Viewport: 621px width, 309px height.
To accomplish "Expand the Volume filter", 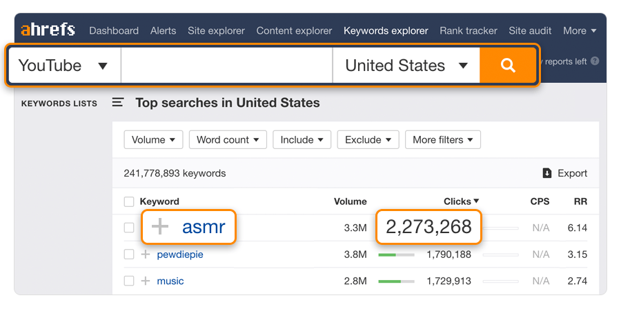I will (153, 139).
